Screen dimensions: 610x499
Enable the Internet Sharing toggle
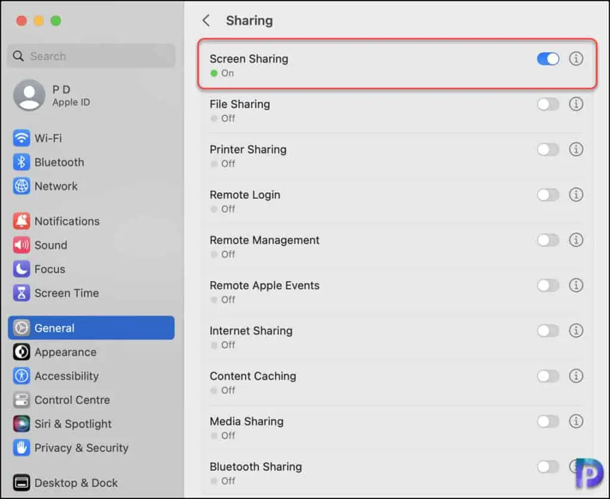(548, 330)
